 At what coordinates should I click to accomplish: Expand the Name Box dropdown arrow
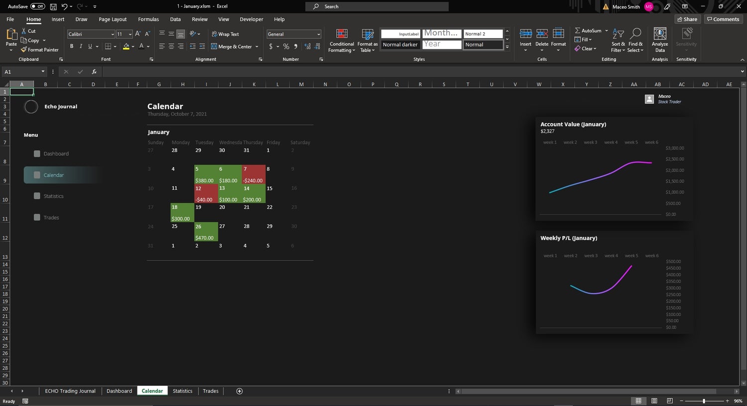43,72
